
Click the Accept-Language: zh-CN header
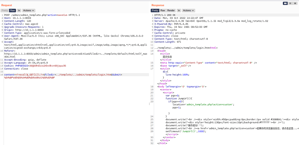[x=26, y=63]
